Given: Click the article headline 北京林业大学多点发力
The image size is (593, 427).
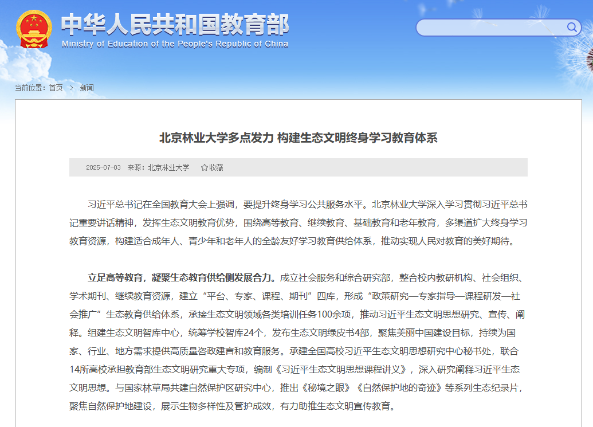Looking at the screenshot, I should (298, 138).
